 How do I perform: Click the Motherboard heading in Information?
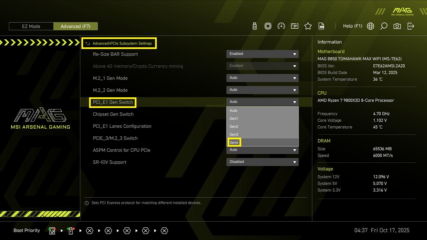click(331, 51)
